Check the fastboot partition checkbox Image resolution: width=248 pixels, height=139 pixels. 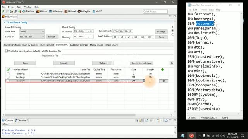[x=8, y=74]
